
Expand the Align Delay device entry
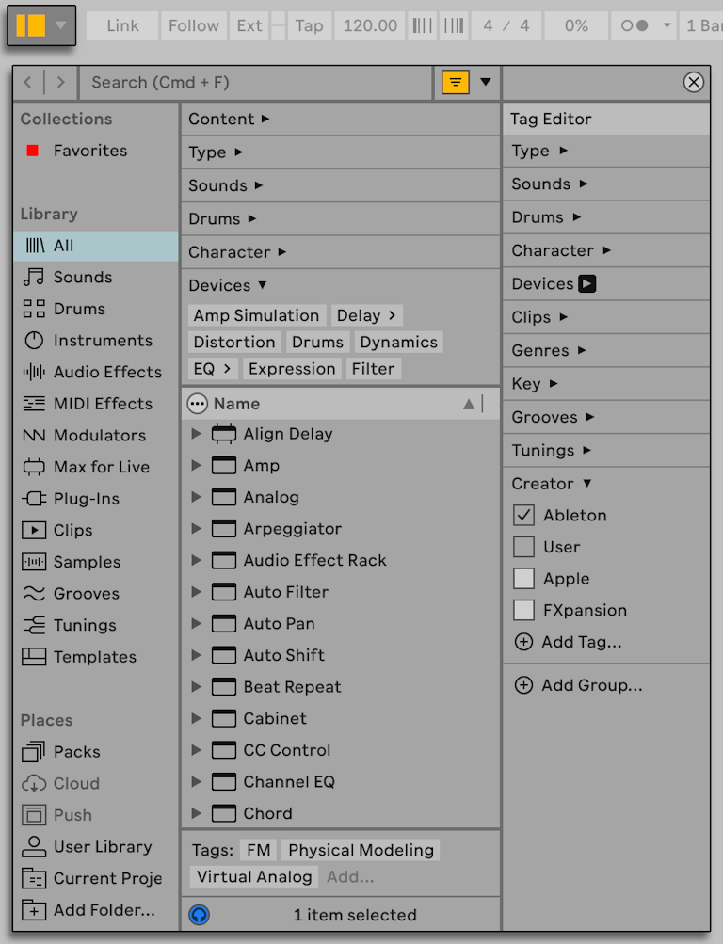[x=196, y=434]
